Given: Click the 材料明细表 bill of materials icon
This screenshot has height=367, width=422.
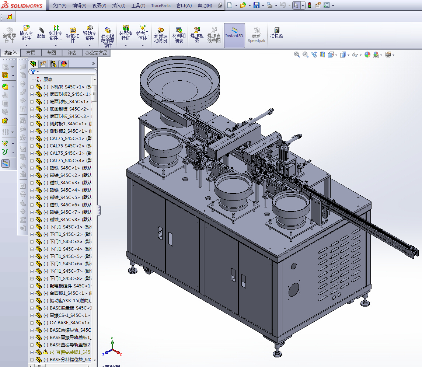Looking at the screenshot, I should pos(179,33).
